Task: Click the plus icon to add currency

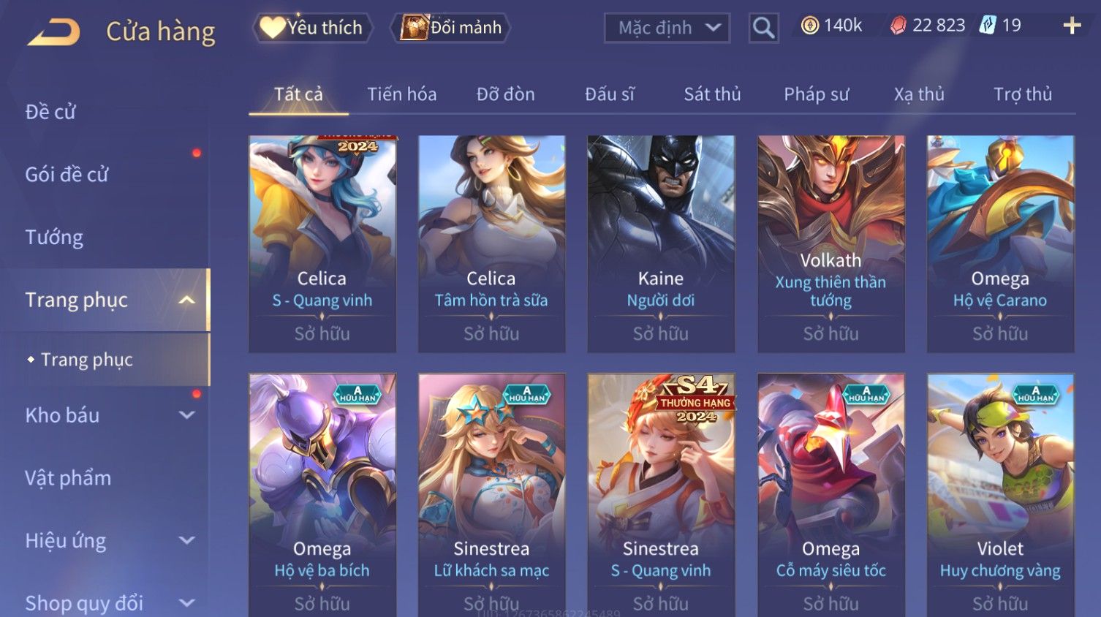Action: pos(1072,26)
